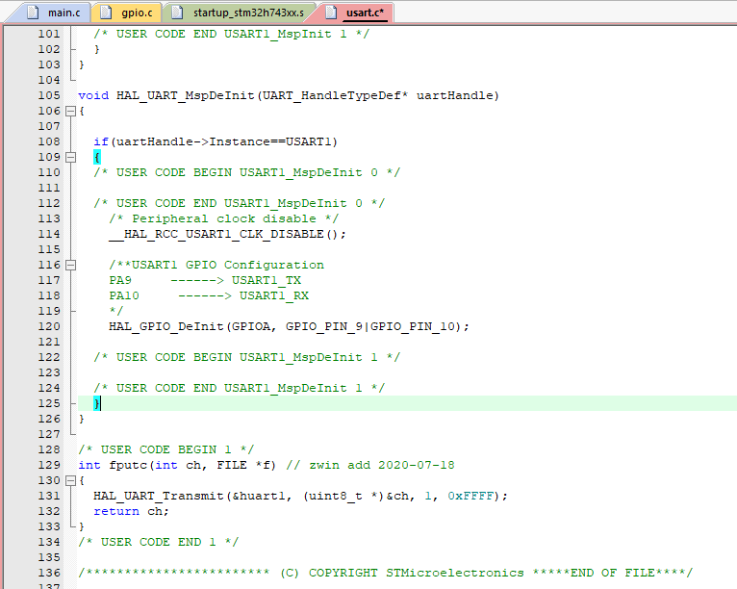Screen dimensions: 737x589
Task: Collapse the fputc fold at line 130
Action: coord(70,480)
